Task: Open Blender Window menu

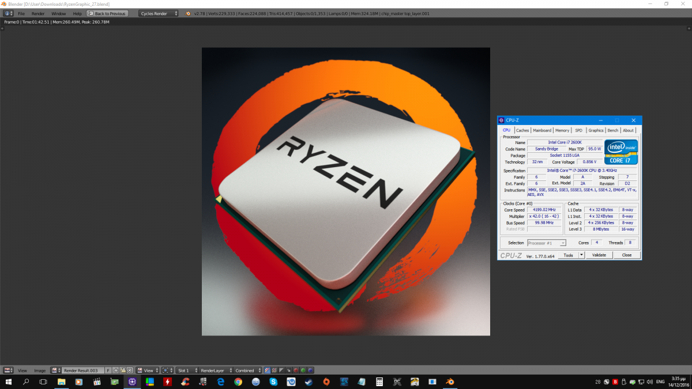Action: 59,13
